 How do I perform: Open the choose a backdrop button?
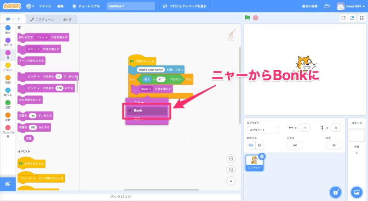[356, 191]
